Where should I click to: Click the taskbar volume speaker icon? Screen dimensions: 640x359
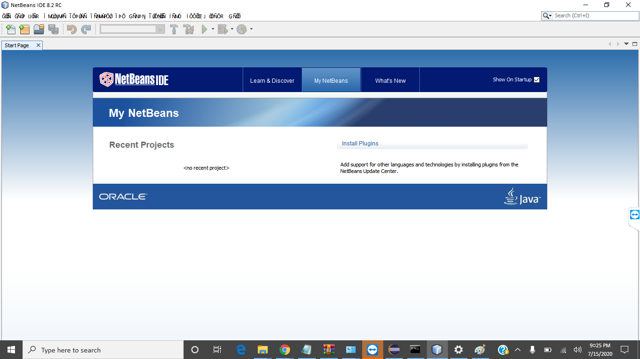(x=577, y=350)
